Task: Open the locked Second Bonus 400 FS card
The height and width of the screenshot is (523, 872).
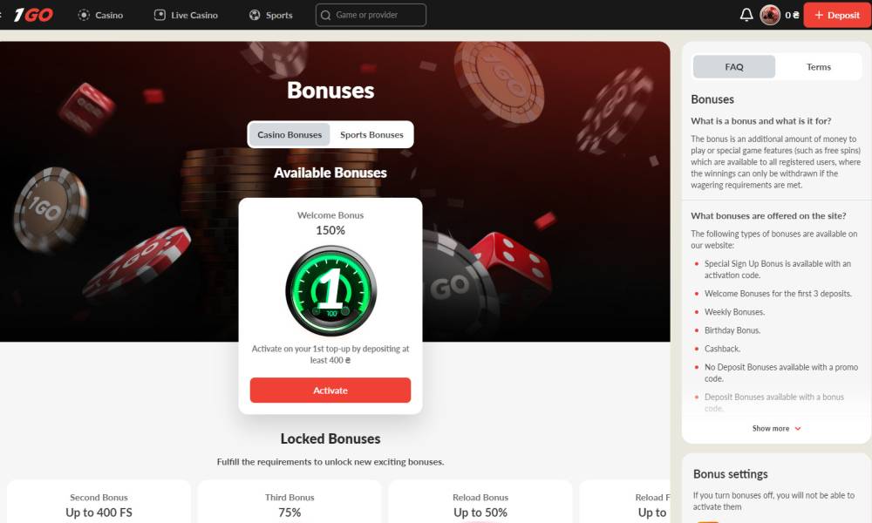Action: (x=99, y=502)
